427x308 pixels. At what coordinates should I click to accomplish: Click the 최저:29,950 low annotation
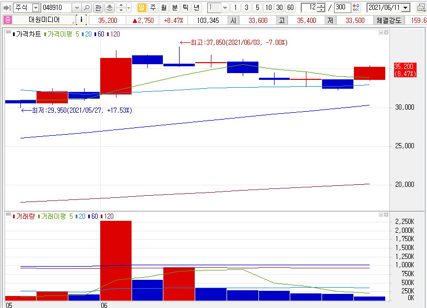pos(77,110)
